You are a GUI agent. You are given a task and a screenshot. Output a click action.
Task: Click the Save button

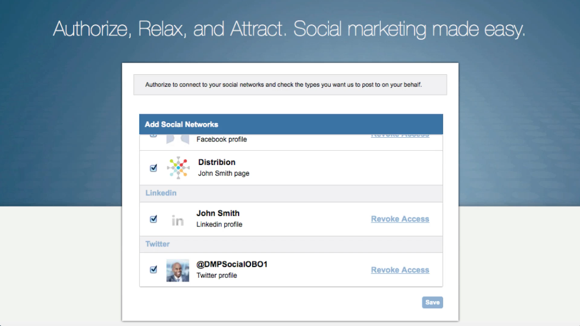tap(432, 302)
